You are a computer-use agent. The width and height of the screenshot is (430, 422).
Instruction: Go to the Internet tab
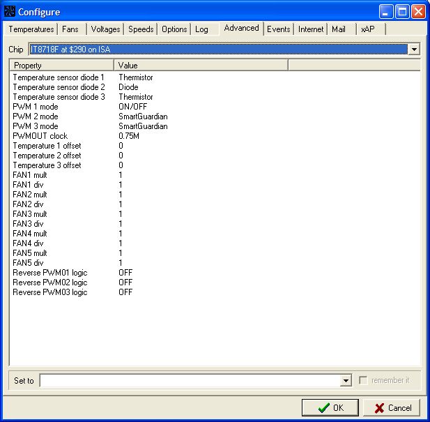(x=311, y=29)
